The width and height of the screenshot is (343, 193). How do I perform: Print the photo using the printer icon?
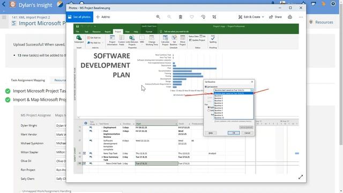click(290, 17)
